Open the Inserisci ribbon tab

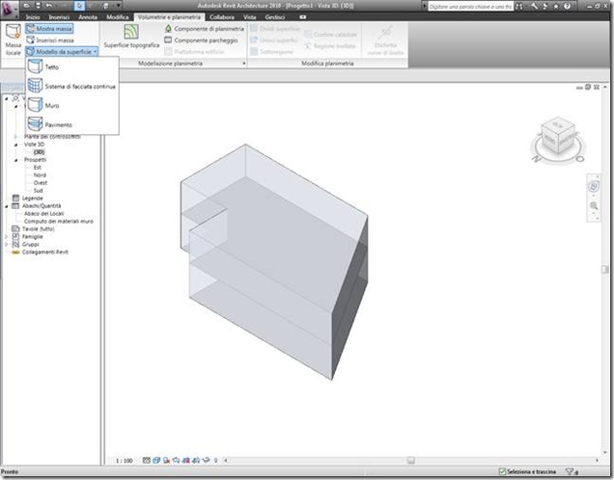(x=59, y=17)
